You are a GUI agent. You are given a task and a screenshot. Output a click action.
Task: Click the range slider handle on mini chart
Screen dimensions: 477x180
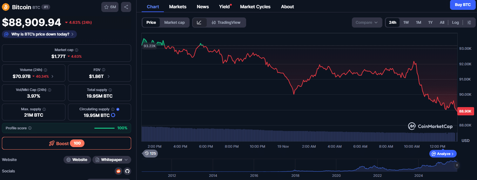click(457, 165)
